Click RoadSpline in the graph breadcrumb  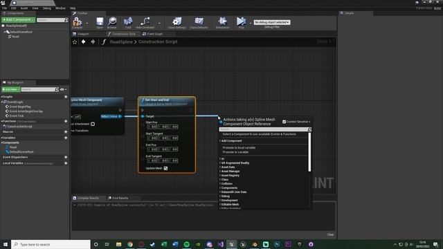[121, 41]
